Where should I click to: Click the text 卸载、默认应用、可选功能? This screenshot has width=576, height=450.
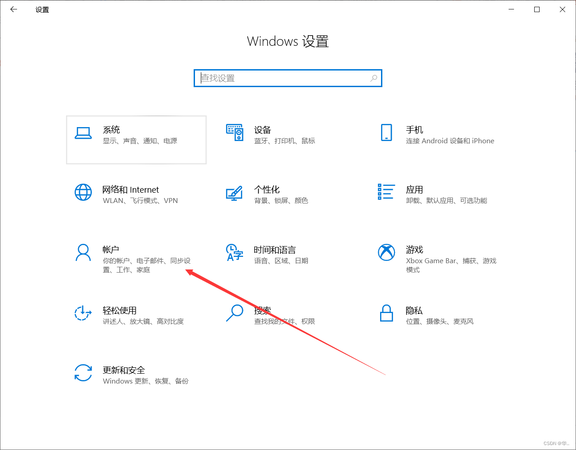click(447, 201)
